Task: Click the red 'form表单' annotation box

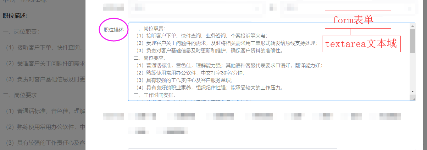Action: click(358, 19)
